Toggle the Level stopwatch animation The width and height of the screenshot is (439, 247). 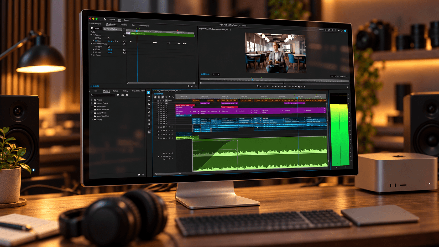(96, 41)
